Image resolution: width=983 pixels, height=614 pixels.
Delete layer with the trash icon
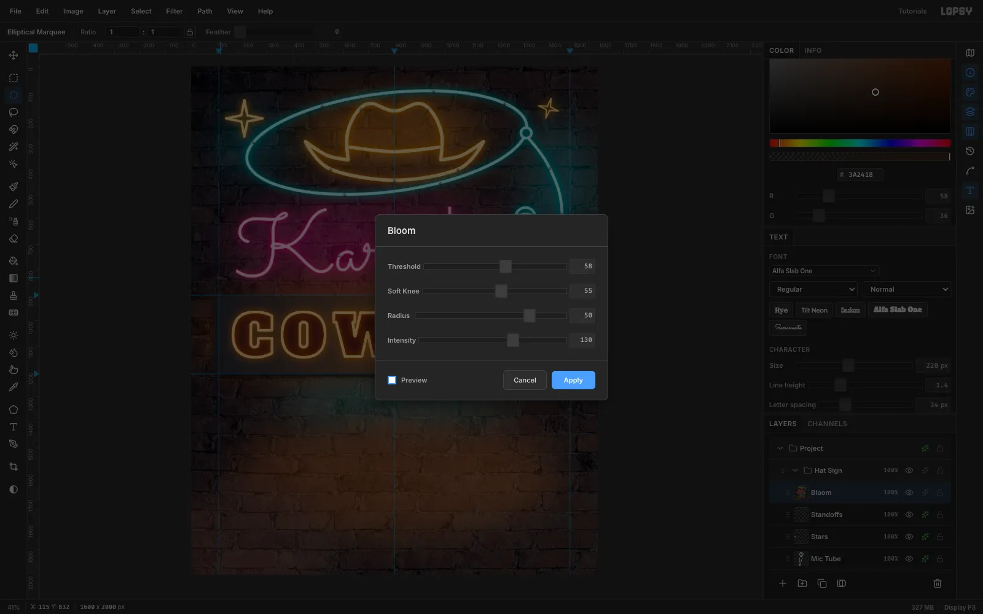point(938,583)
